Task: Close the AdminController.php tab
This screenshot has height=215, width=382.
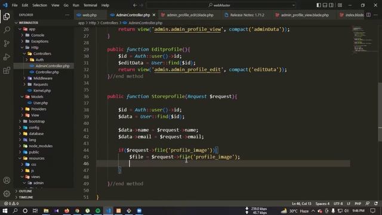Action: tap(154, 15)
